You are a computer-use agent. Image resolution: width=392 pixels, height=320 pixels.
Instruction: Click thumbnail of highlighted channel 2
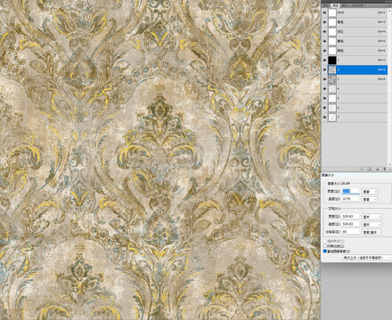(x=332, y=69)
